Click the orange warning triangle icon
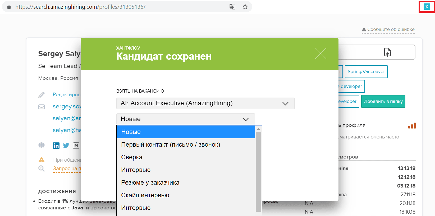 coord(42,160)
